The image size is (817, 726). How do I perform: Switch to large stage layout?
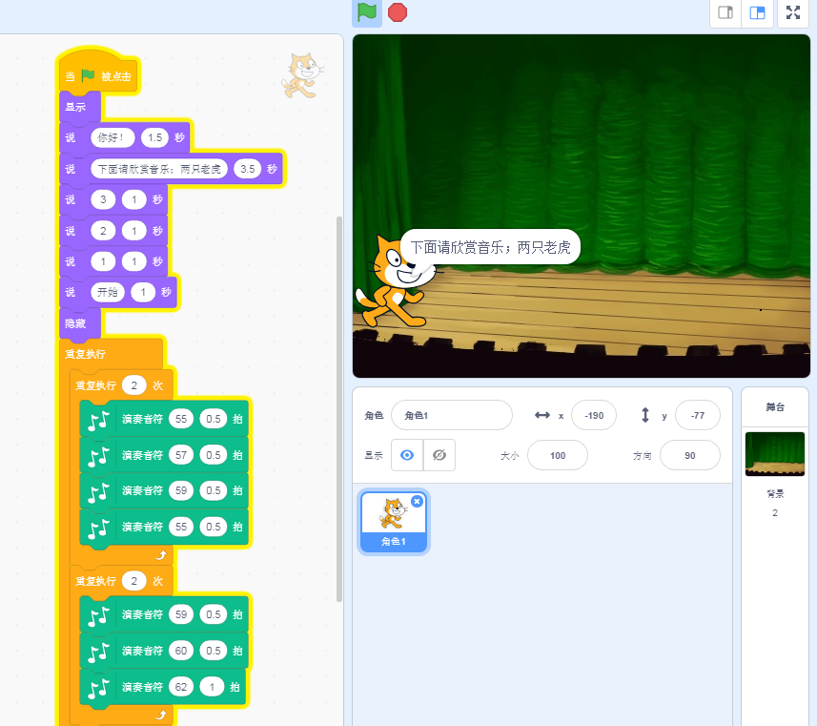(x=757, y=12)
